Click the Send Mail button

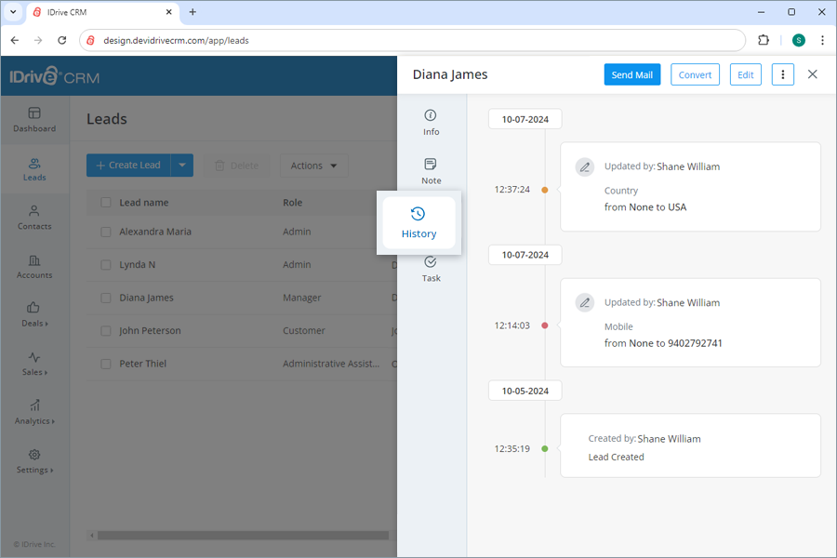(631, 74)
